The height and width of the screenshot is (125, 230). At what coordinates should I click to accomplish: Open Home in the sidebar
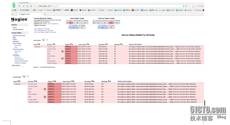(x=15, y=27)
